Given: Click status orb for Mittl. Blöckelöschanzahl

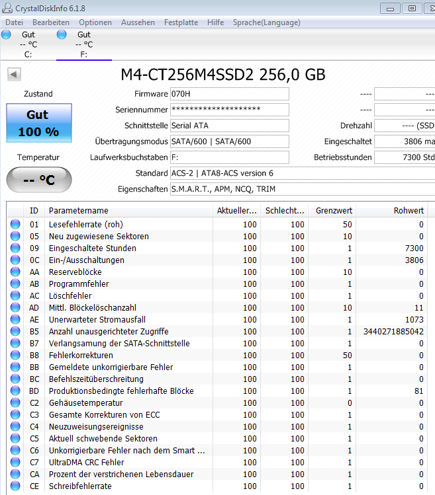Looking at the screenshot, I should (x=15, y=307).
